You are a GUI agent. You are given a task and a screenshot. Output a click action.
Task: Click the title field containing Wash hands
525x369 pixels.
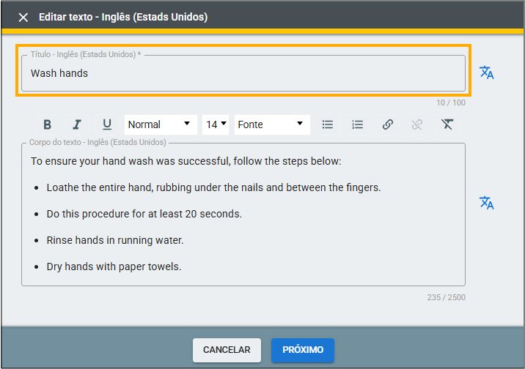pos(243,73)
